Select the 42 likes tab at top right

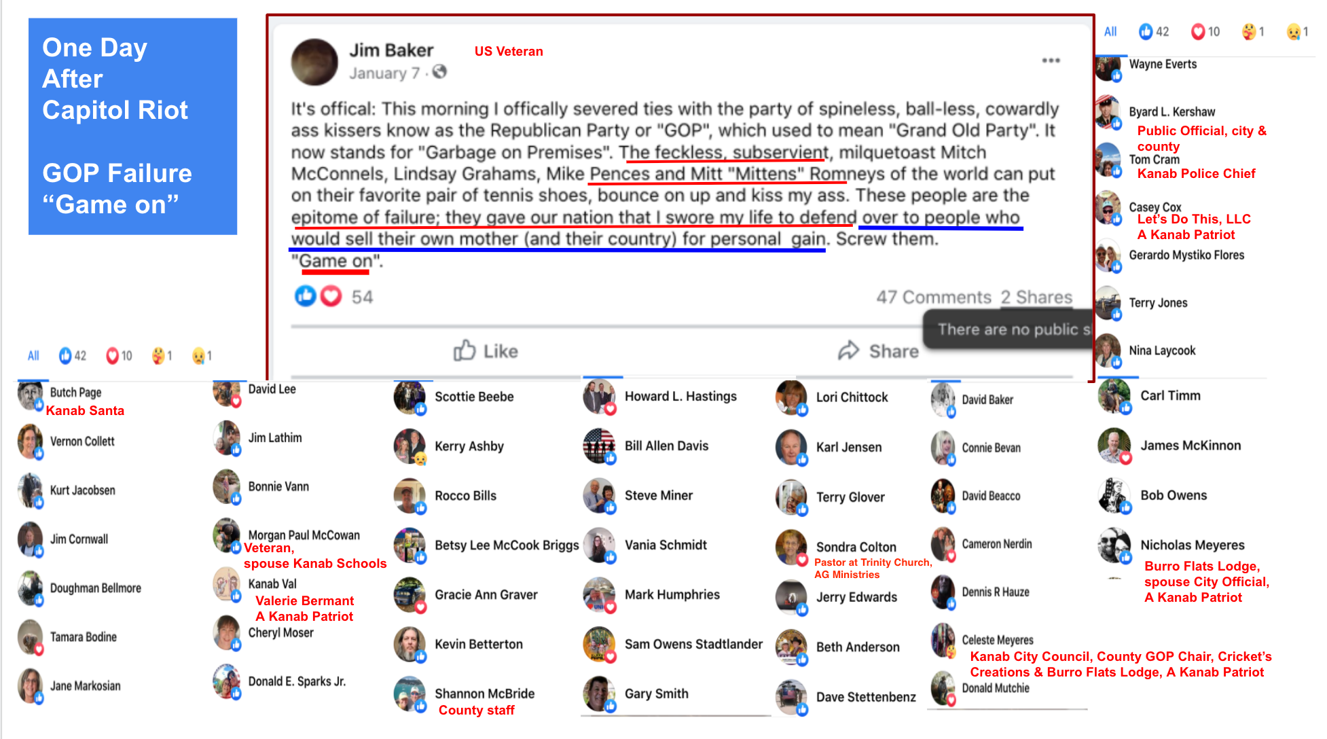tap(1154, 32)
